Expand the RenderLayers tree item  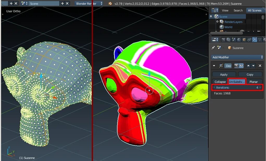tap(217, 22)
